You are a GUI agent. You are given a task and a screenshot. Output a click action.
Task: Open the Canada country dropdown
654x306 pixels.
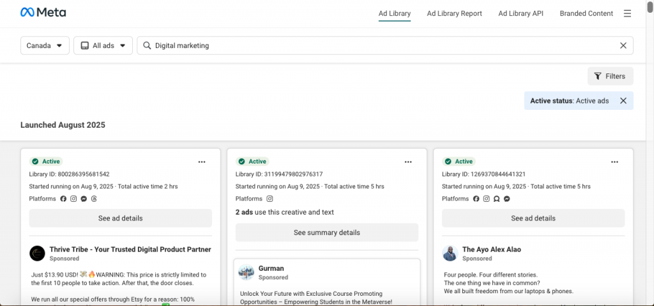coord(45,45)
